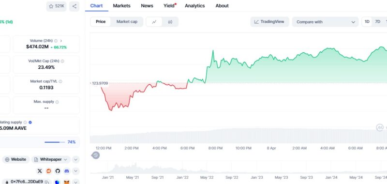Open the share icon button
The image size is (387, 184).
click(x=74, y=6)
